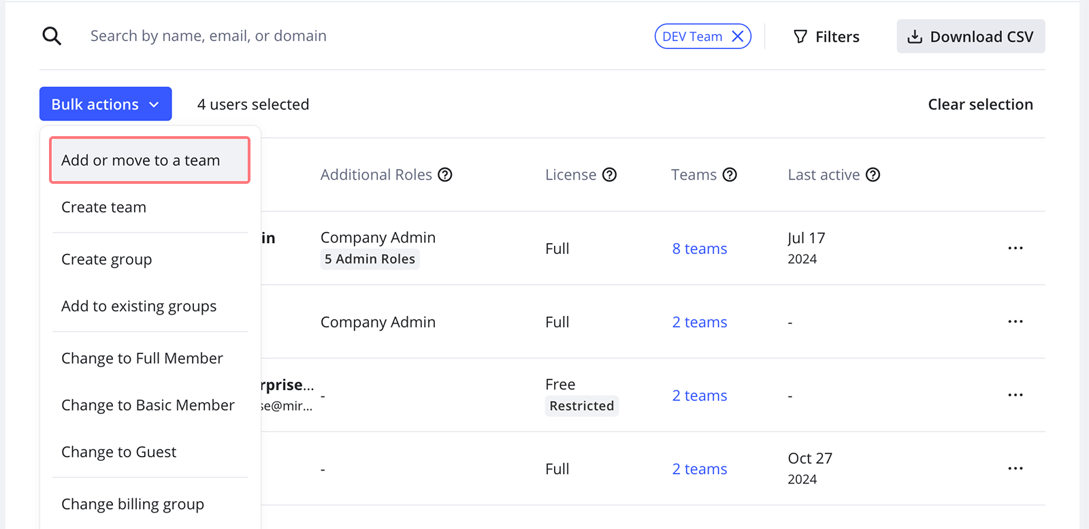Select Change to Full Member option

coord(142,359)
